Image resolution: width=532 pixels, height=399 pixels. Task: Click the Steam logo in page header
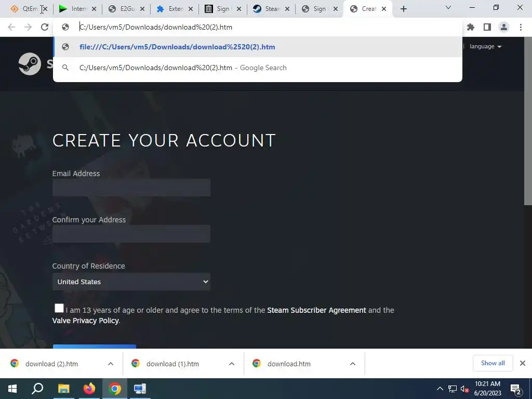click(30, 64)
